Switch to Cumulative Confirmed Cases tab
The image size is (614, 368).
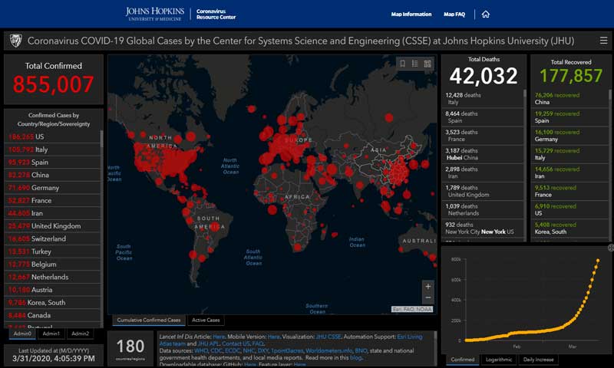(149, 320)
